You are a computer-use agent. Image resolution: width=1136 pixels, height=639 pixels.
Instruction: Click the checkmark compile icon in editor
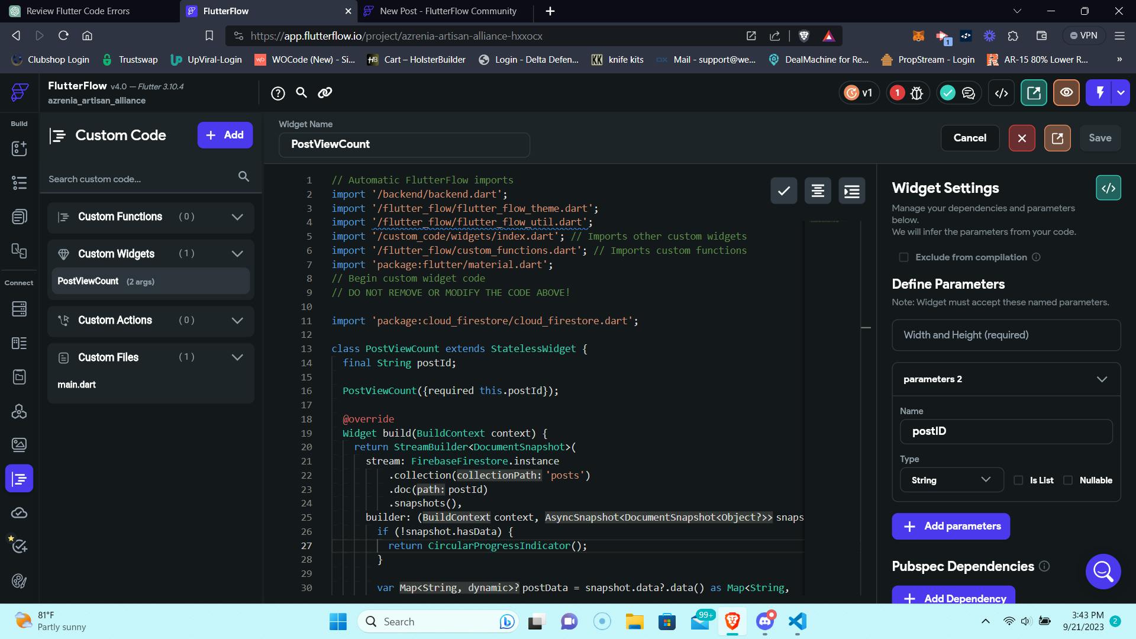coord(783,191)
